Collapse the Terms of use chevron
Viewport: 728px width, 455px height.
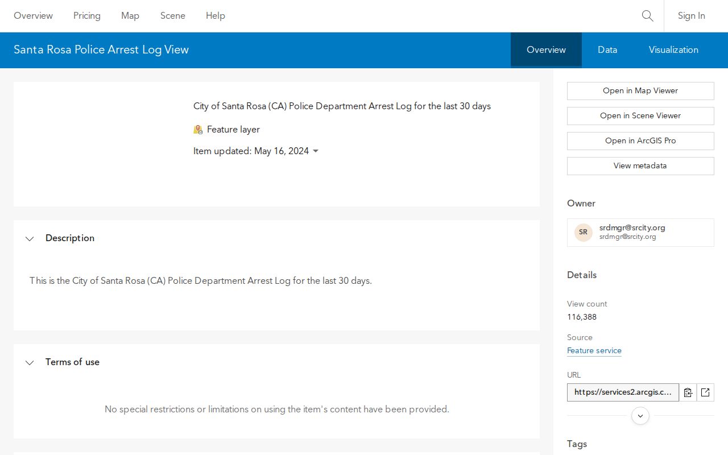pyautogui.click(x=30, y=362)
